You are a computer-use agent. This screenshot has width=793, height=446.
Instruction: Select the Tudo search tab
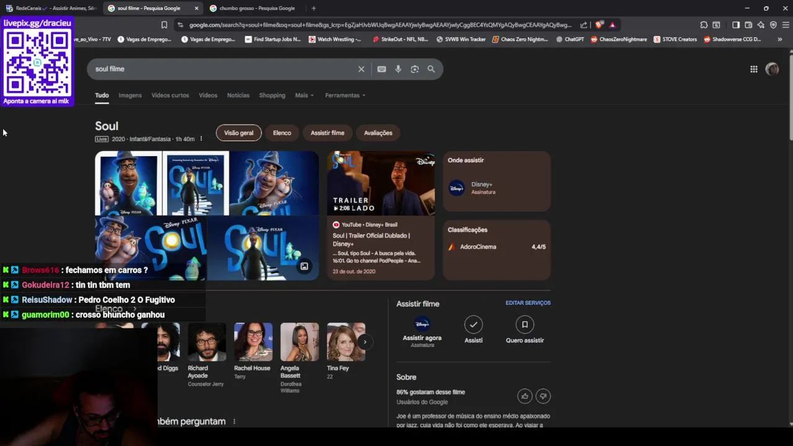(102, 95)
